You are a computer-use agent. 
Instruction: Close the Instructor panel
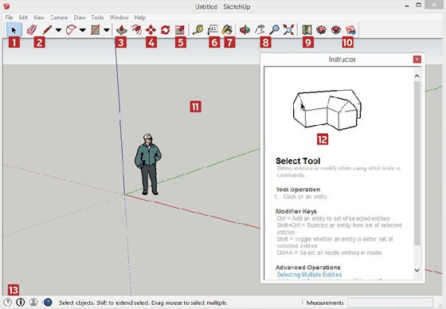tap(417, 59)
